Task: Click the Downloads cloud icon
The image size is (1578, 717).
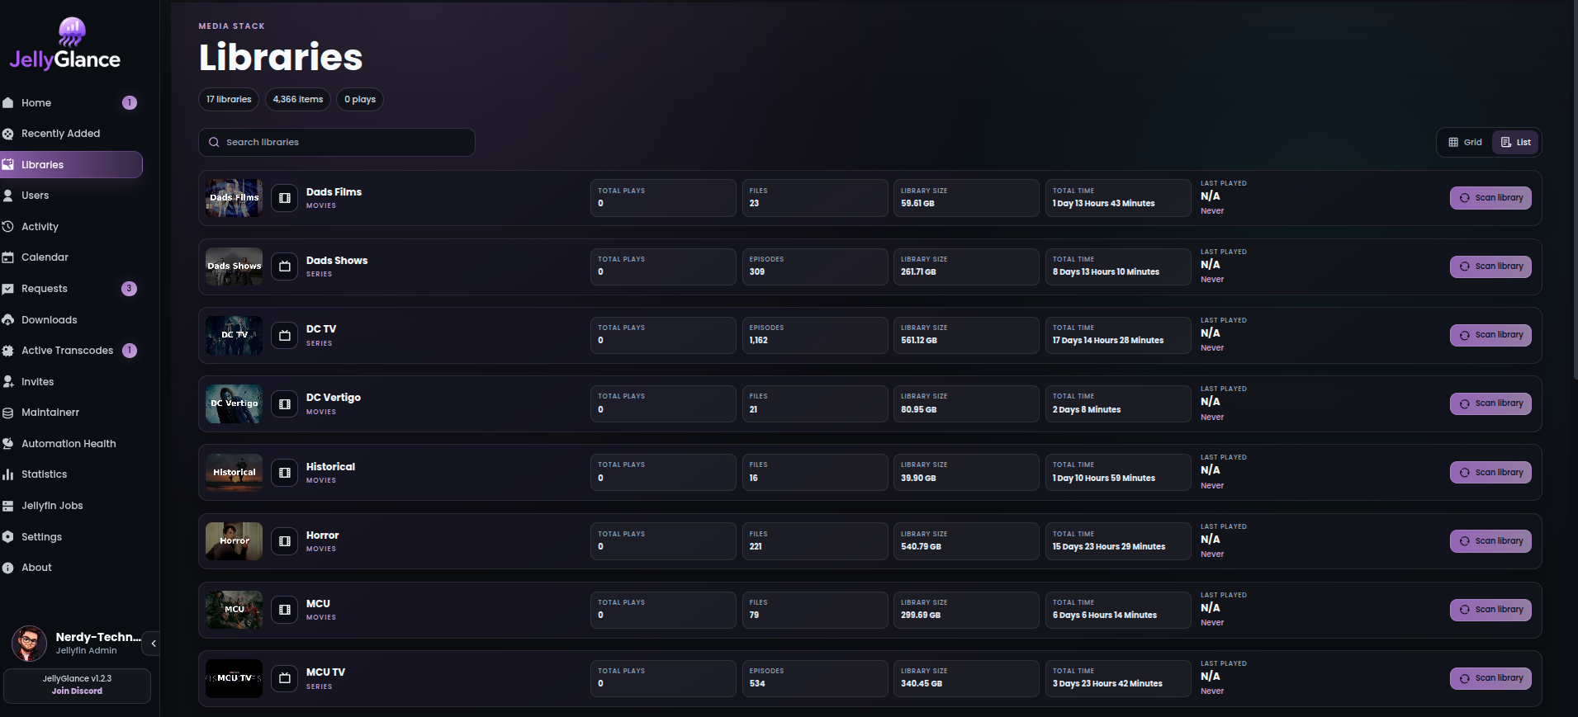Action: (8, 320)
